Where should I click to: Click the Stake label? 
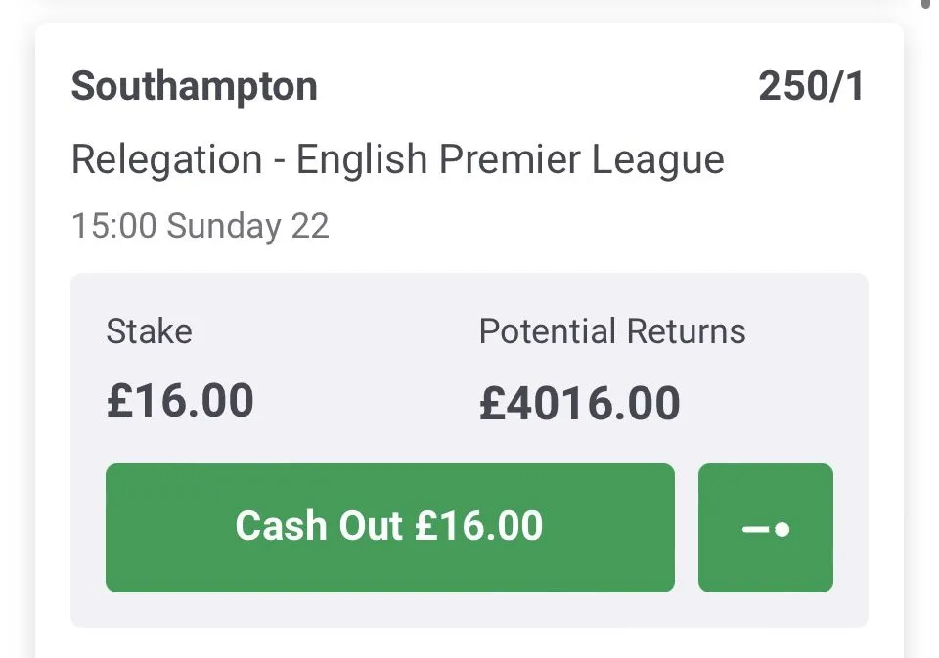coord(149,331)
